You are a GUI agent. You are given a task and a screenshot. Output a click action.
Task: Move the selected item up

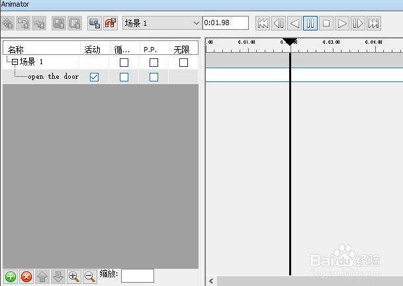(42, 277)
